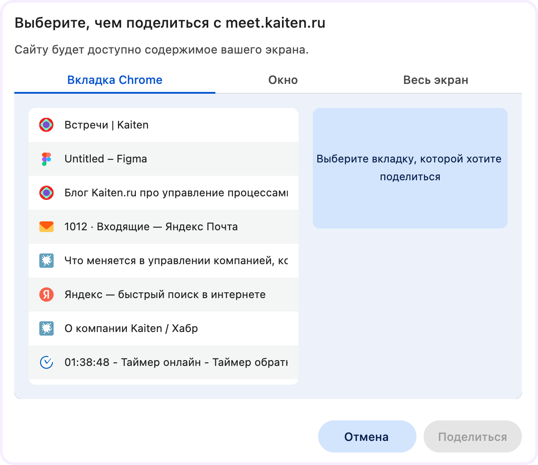Switch to the Весь экран tab
Viewport: 538px width, 465px height.
click(x=436, y=80)
